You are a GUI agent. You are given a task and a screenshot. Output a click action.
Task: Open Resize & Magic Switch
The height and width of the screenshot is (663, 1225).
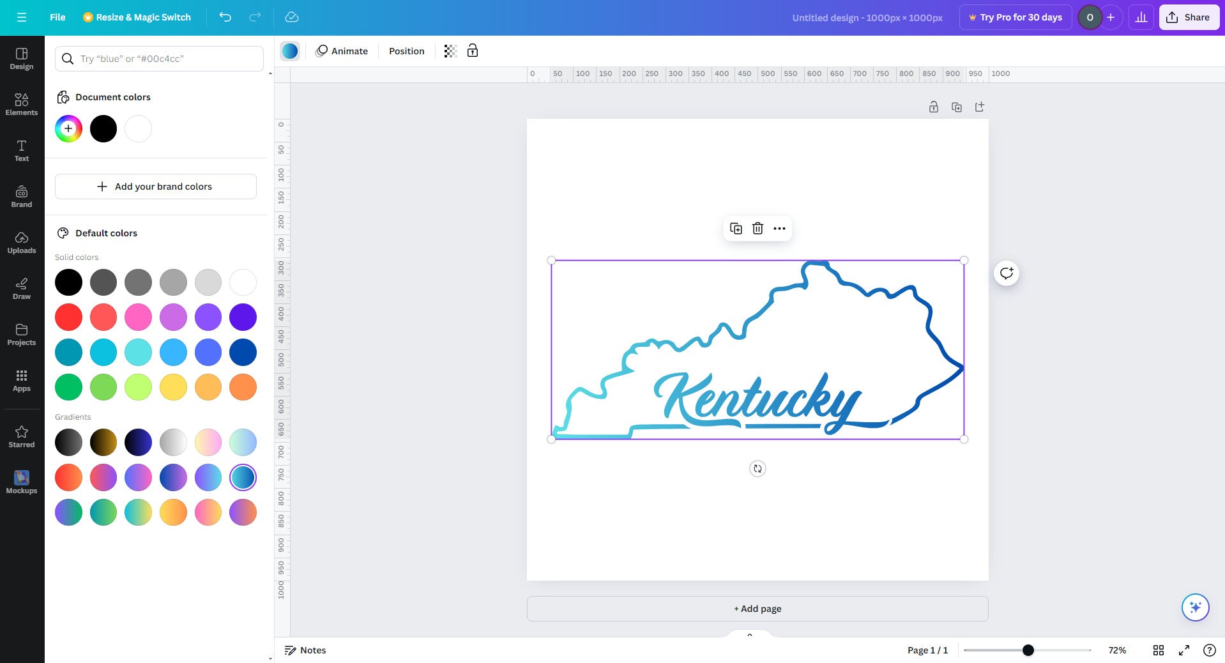136,17
